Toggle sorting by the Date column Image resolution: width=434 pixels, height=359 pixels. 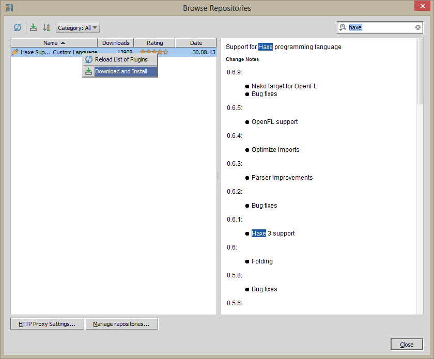[196, 43]
